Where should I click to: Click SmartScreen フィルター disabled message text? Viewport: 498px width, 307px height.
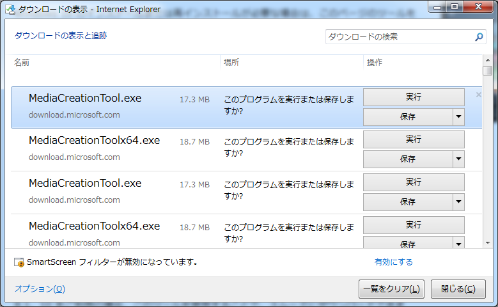click(113, 262)
